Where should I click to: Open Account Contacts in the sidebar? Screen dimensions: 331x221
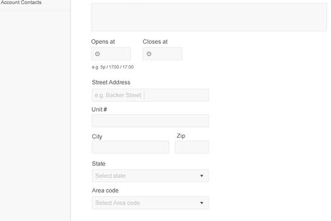(21, 2)
